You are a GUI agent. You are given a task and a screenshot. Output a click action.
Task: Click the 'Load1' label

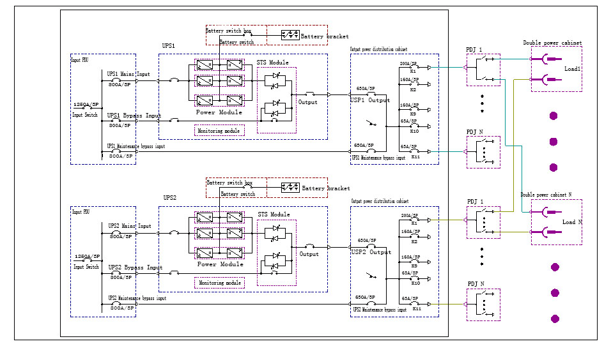[x=573, y=69]
